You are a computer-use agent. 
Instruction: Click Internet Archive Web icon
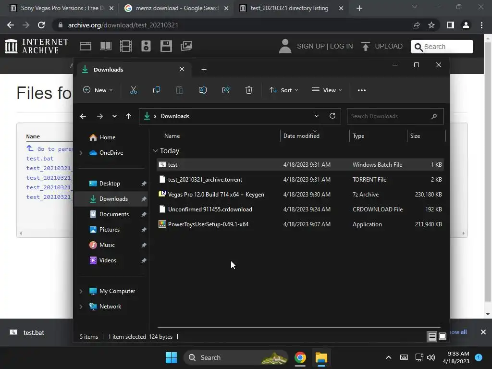tap(86, 46)
